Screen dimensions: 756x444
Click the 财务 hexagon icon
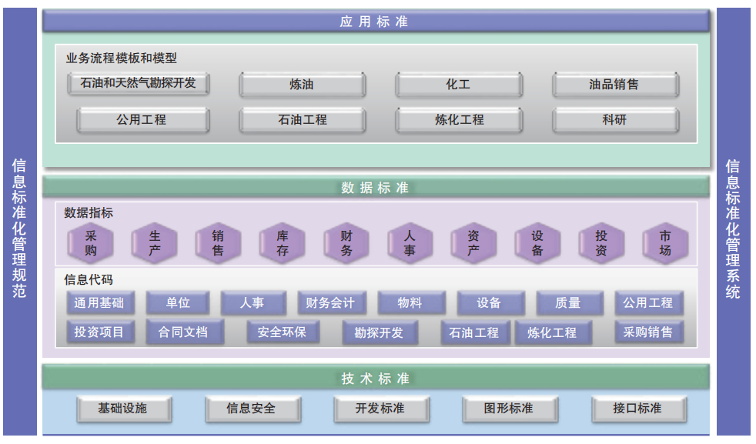(346, 243)
